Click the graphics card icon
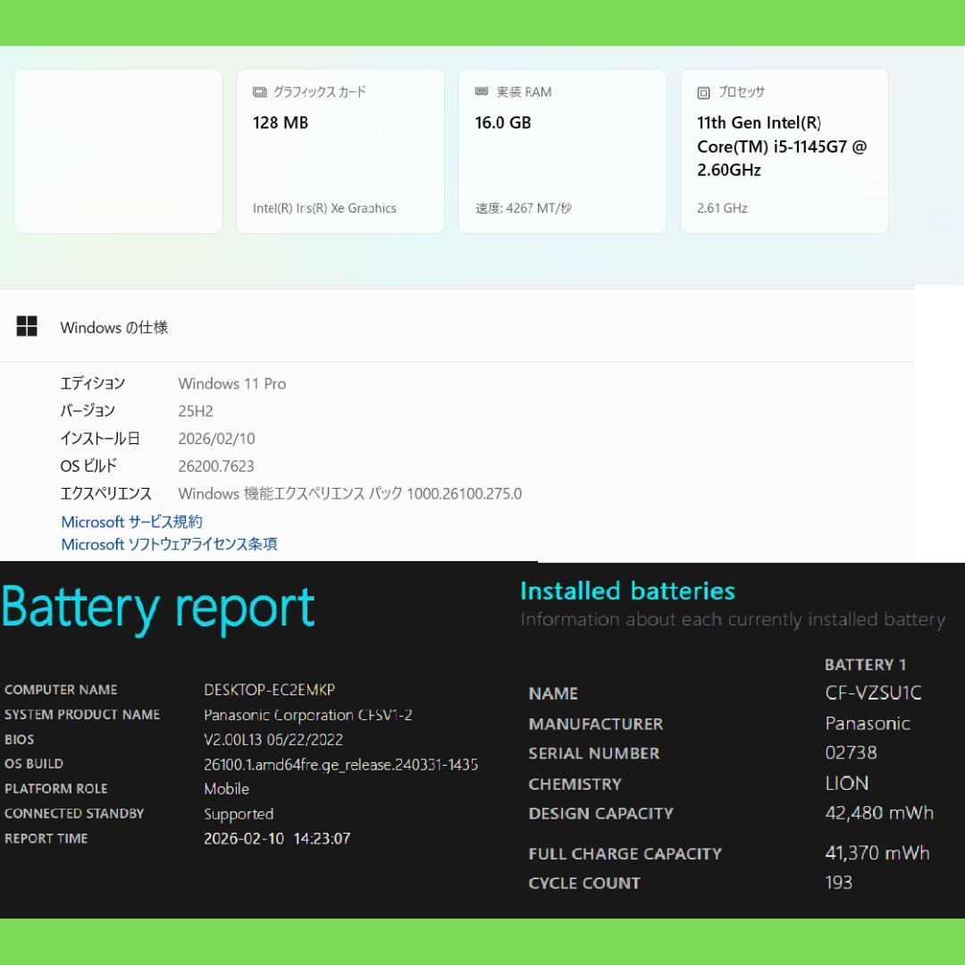The height and width of the screenshot is (965, 965). coord(260,92)
